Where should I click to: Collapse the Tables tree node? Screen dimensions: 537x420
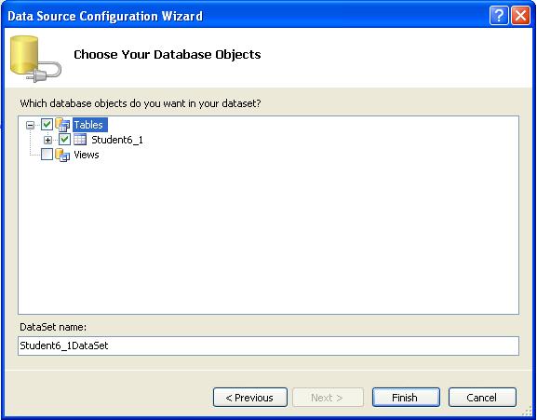point(30,125)
